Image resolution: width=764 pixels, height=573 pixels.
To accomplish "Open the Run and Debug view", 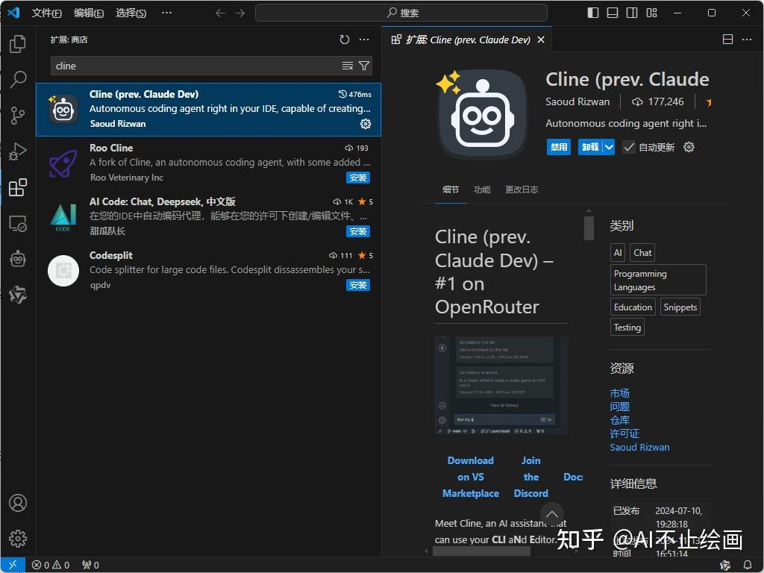I will click(18, 151).
